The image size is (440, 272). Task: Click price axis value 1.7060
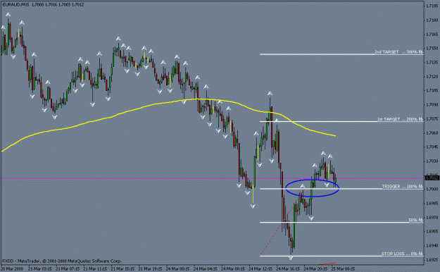tap(432, 133)
